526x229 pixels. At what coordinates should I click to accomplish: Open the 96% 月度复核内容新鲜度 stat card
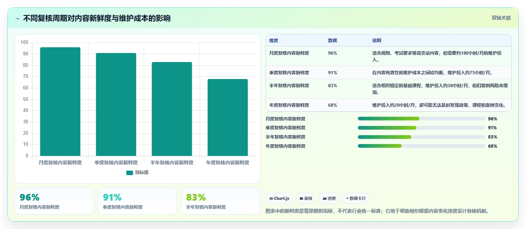[54, 201]
